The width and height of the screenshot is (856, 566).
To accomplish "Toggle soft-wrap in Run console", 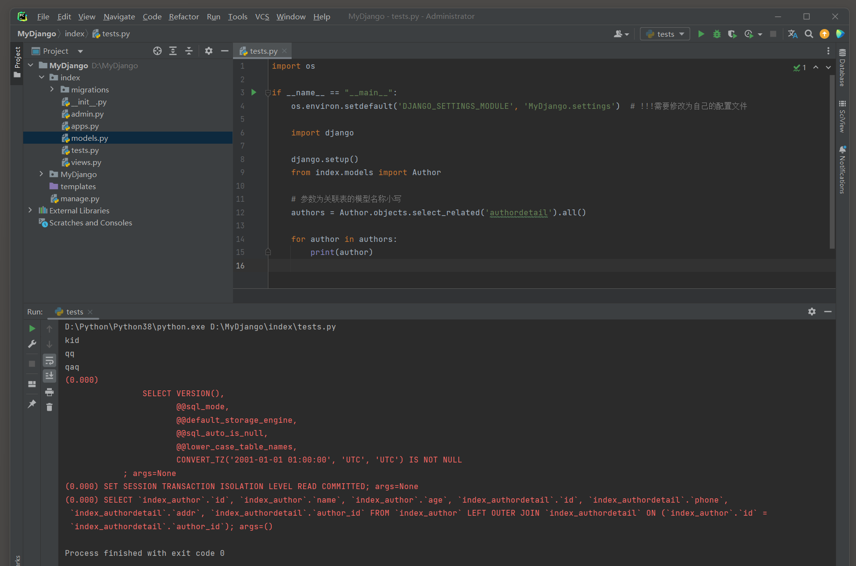I will pos(49,360).
